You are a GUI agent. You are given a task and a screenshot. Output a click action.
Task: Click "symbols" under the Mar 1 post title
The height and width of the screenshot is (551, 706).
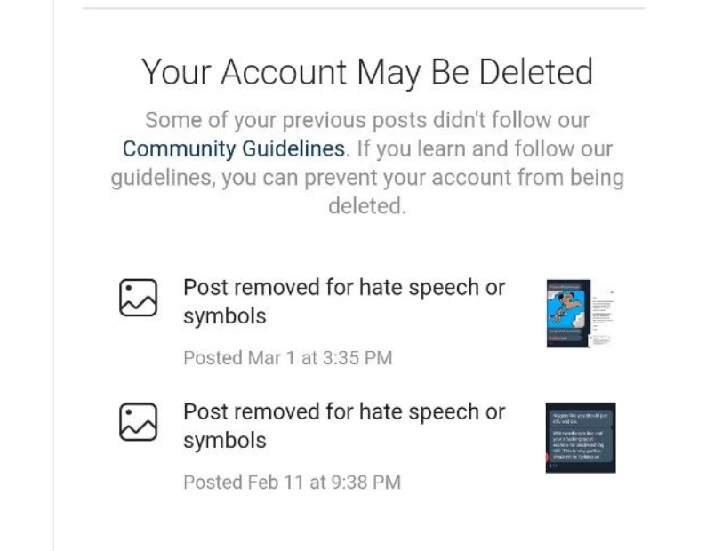[x=225, y=316]
